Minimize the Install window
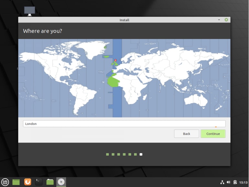This screenshot has width=249, height=187. (219, 20)
